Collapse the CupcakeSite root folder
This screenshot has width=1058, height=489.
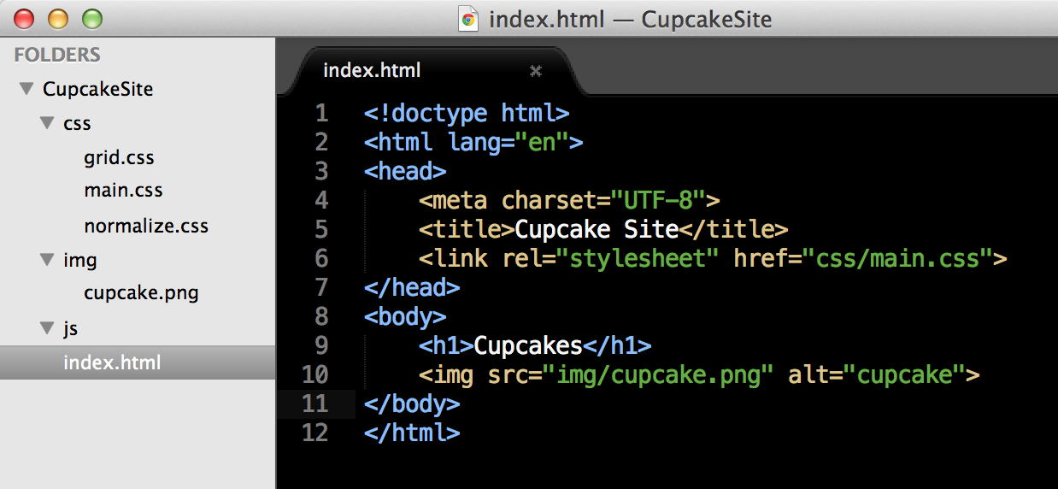(x=26, y=89)
